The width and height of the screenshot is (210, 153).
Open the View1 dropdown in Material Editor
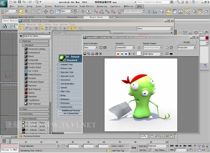tap(155, 29)
